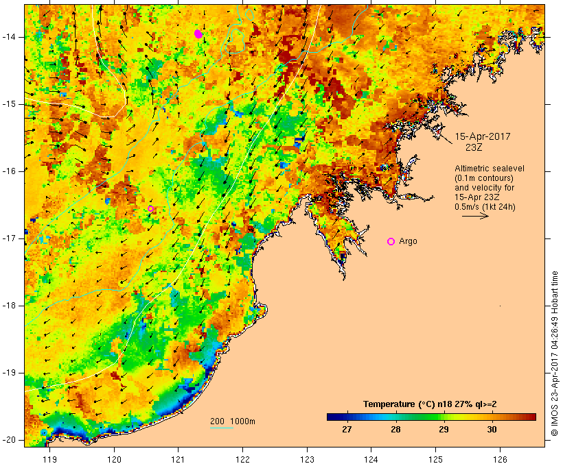
Task: Click latitude axis label '-15'
Action: (8, 104)
